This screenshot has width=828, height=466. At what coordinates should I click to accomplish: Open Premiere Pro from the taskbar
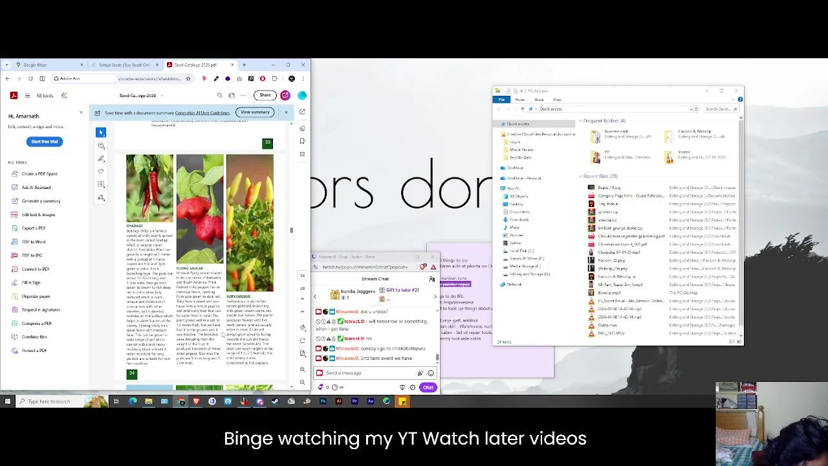(354, 401)
